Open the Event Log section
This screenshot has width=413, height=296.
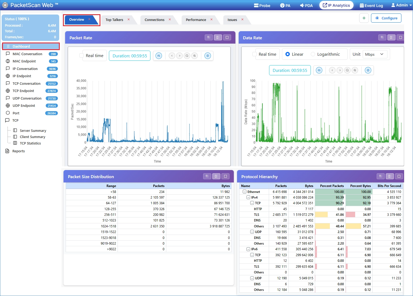click(x=371, y=5)
